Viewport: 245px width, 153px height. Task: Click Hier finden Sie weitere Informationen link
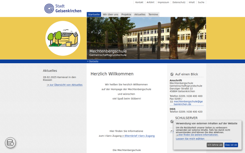pos(197,135)
